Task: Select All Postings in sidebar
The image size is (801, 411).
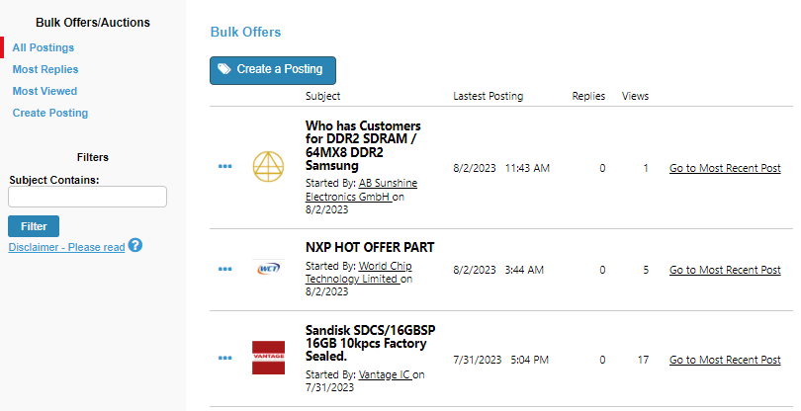Action: point(43,47)
